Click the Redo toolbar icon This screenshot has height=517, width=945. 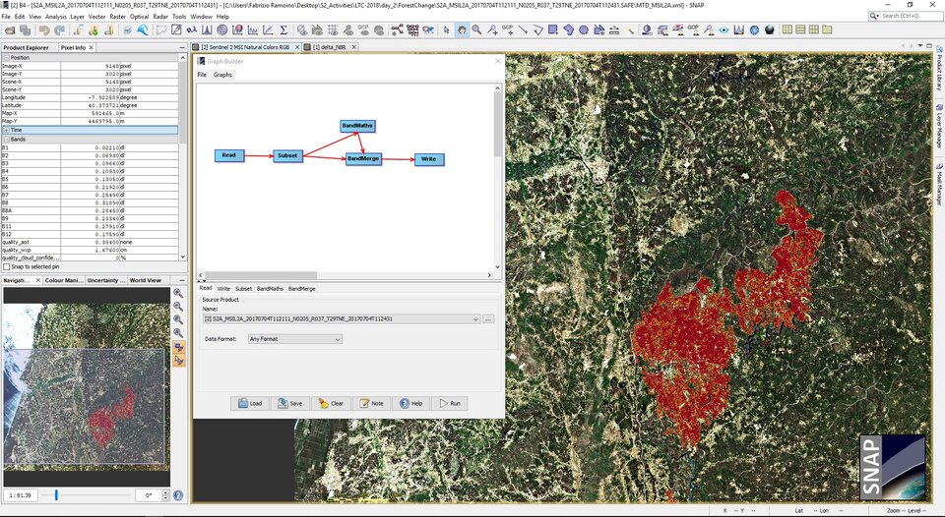pyautogui.click(x=59, y=29)
